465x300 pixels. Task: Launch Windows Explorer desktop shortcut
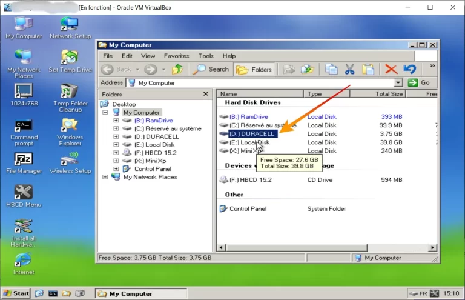tap(70, 132)
